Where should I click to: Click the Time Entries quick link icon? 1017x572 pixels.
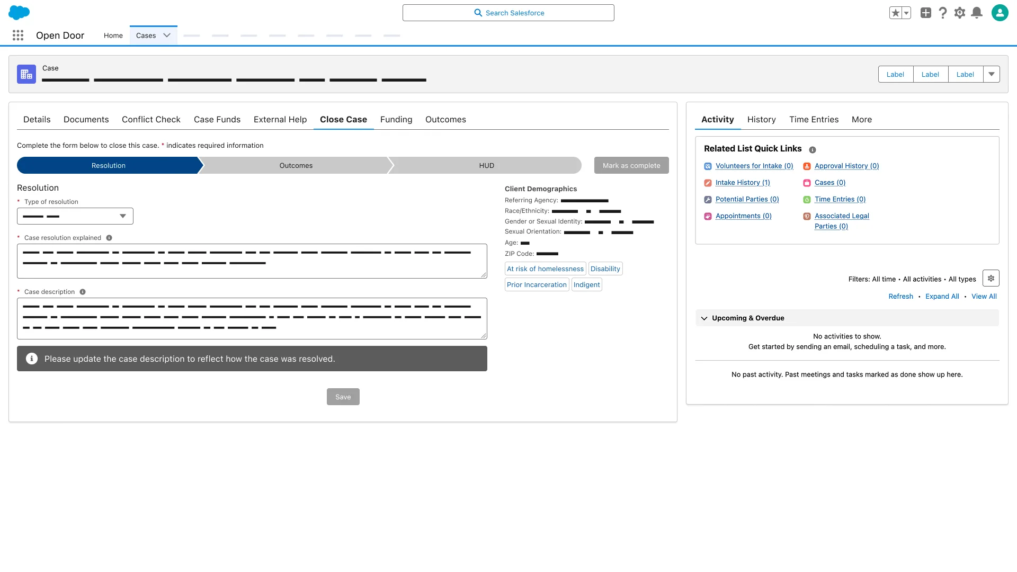(x=807, y=200)
